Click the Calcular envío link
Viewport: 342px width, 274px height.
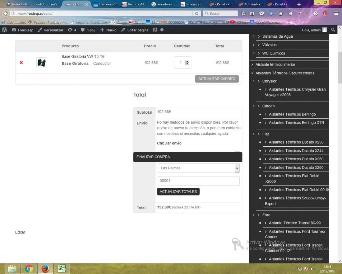tap(169, 143)
